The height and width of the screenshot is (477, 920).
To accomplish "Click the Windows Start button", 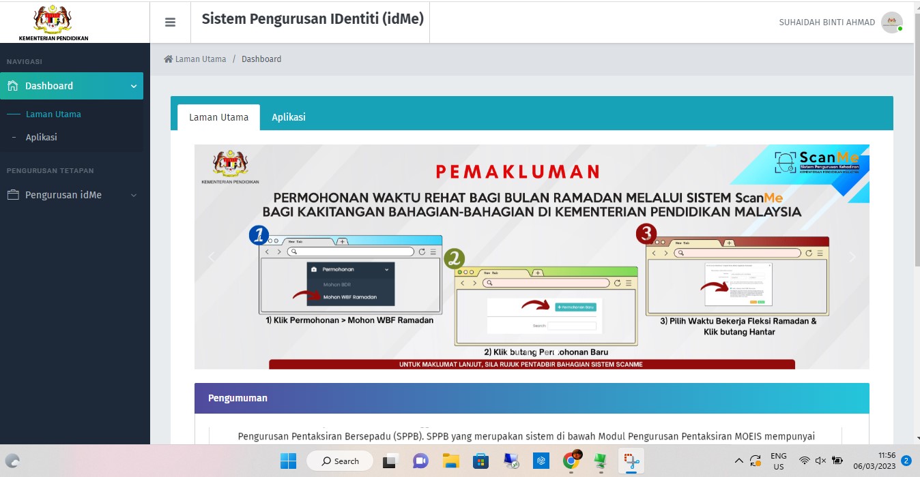I will click(288, 461).
